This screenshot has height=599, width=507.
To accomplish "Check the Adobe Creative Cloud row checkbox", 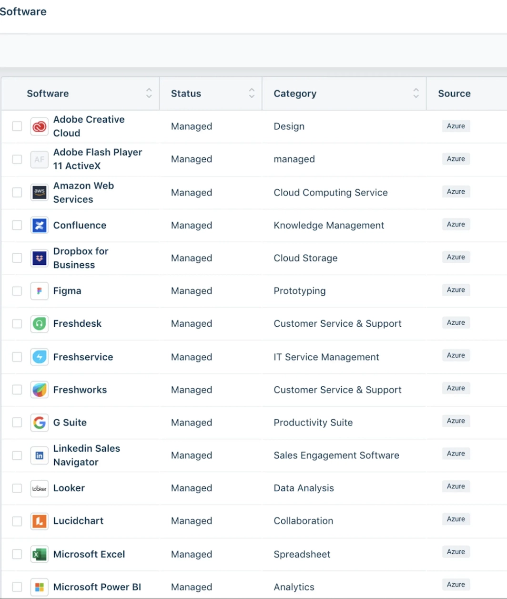I will 17,126.
